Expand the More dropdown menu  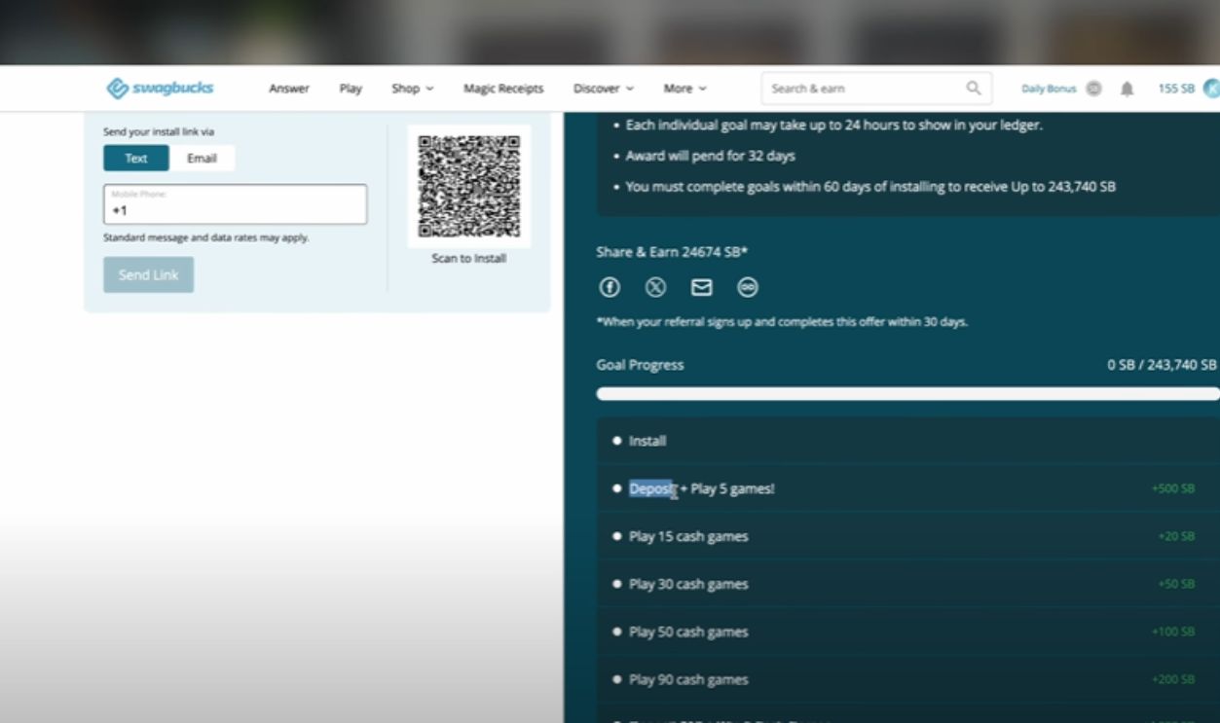coord(684,89)
